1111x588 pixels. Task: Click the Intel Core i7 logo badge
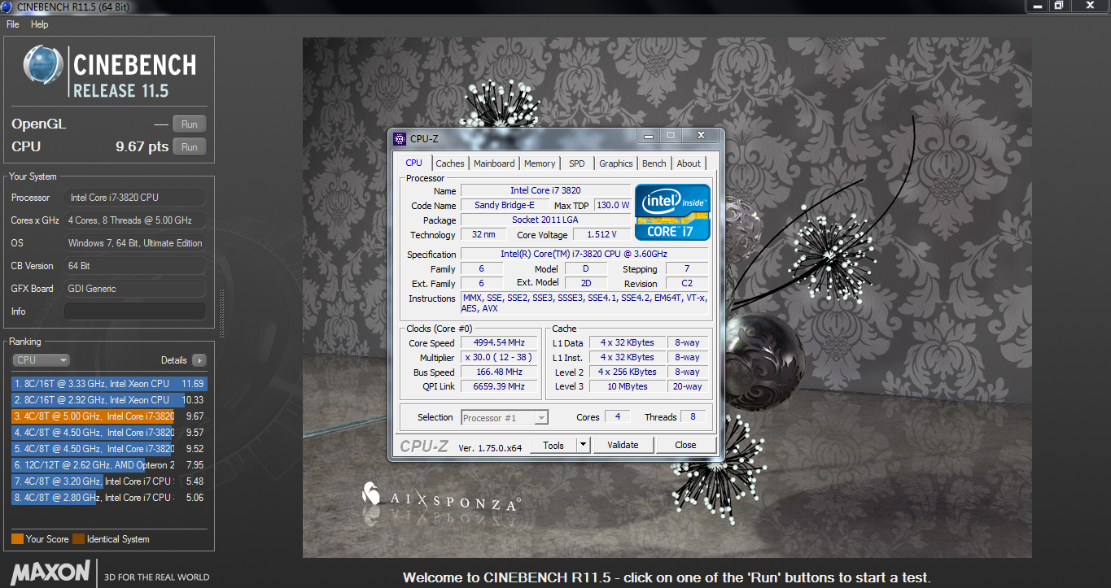[672, 212]
